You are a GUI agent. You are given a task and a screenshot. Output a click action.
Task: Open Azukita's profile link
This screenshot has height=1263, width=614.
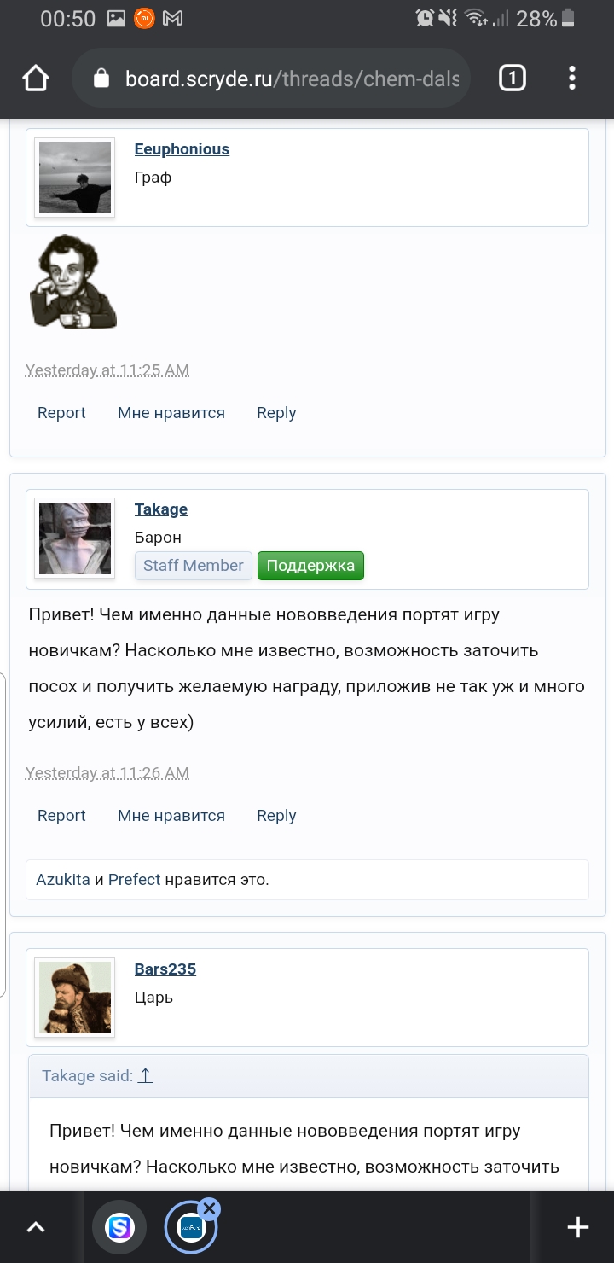(62, 879)
